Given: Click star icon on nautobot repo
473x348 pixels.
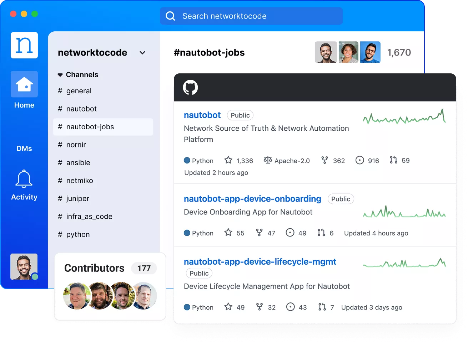Looking at the screenshot, I should 228,160.
